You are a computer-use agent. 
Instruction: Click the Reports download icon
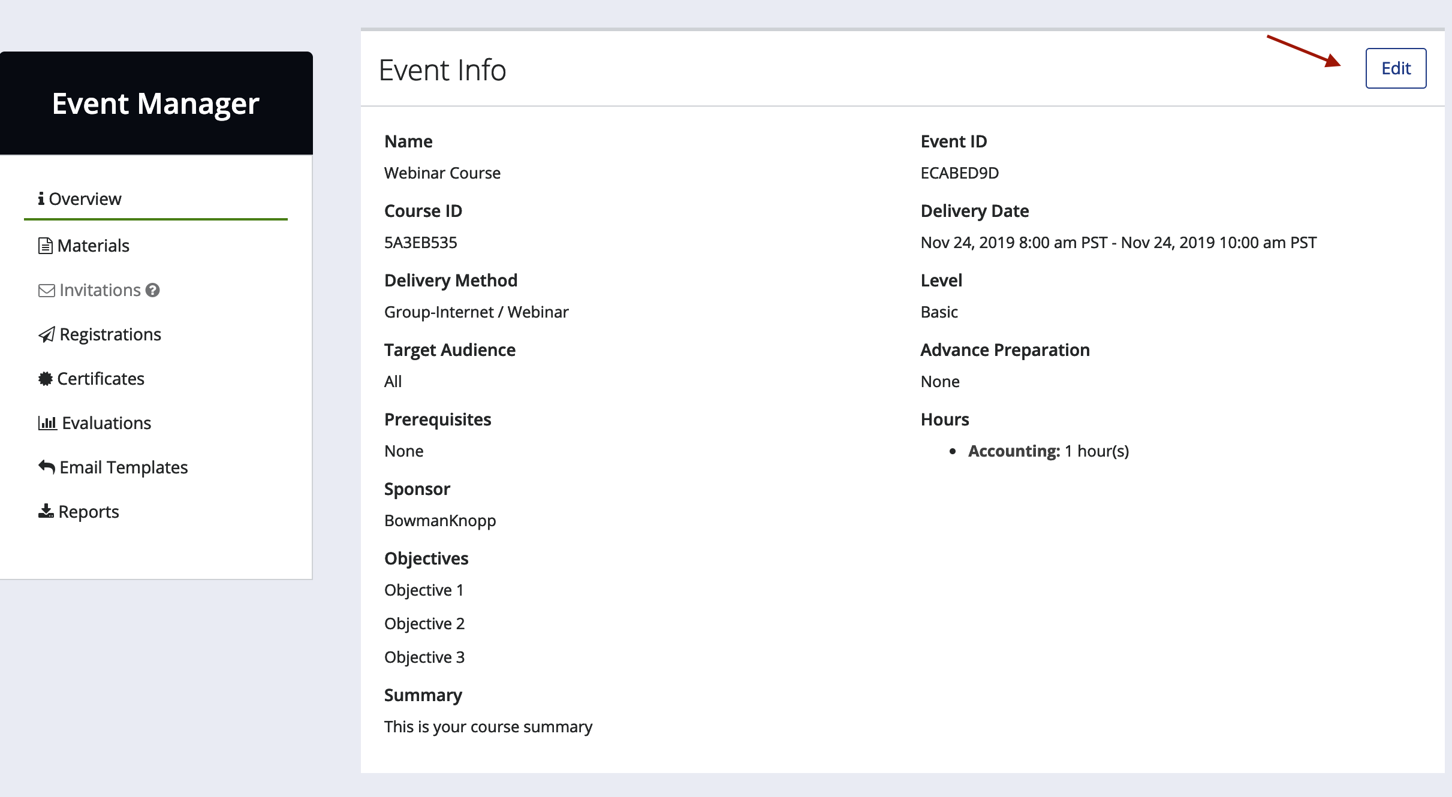click(46, 511)
